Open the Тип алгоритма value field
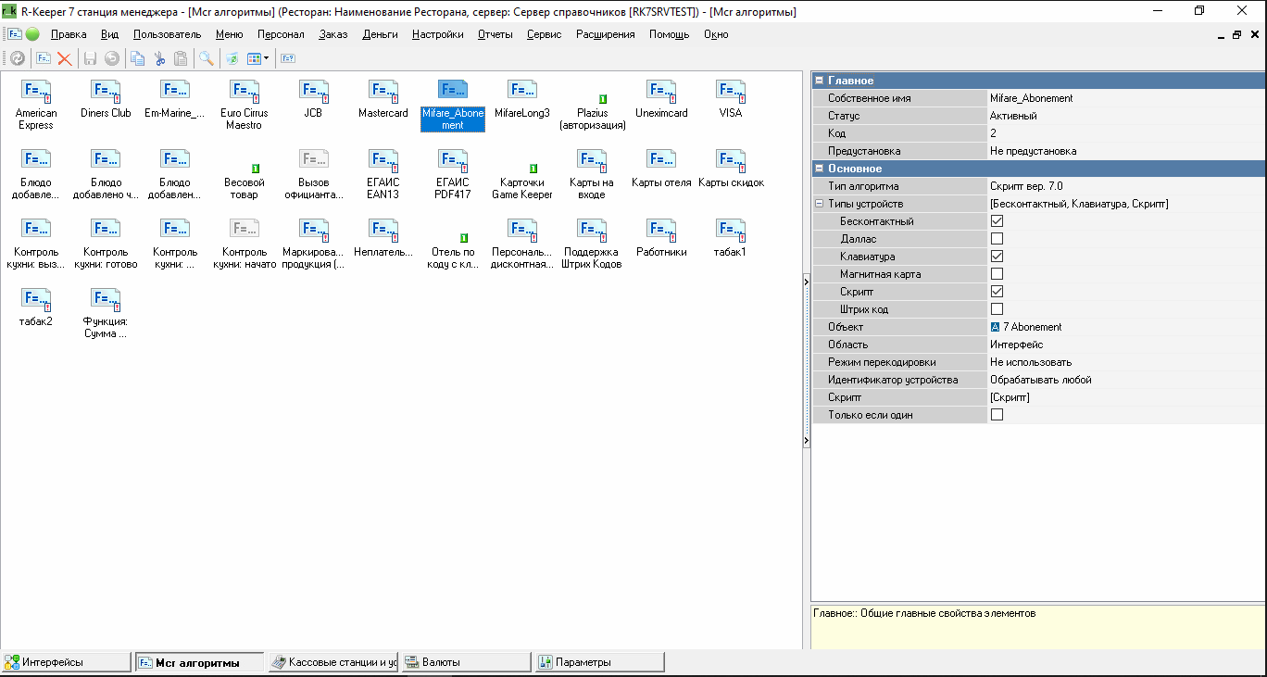 click(1126, 186)
